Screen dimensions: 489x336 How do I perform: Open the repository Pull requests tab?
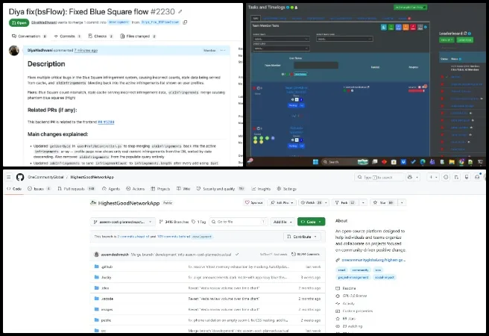pos(76,189)
